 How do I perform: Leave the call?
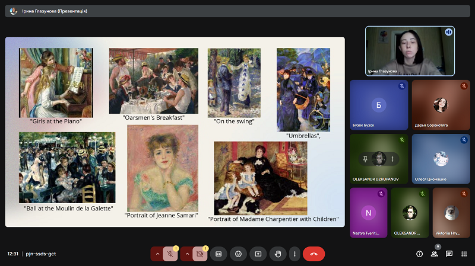point(314,254)
